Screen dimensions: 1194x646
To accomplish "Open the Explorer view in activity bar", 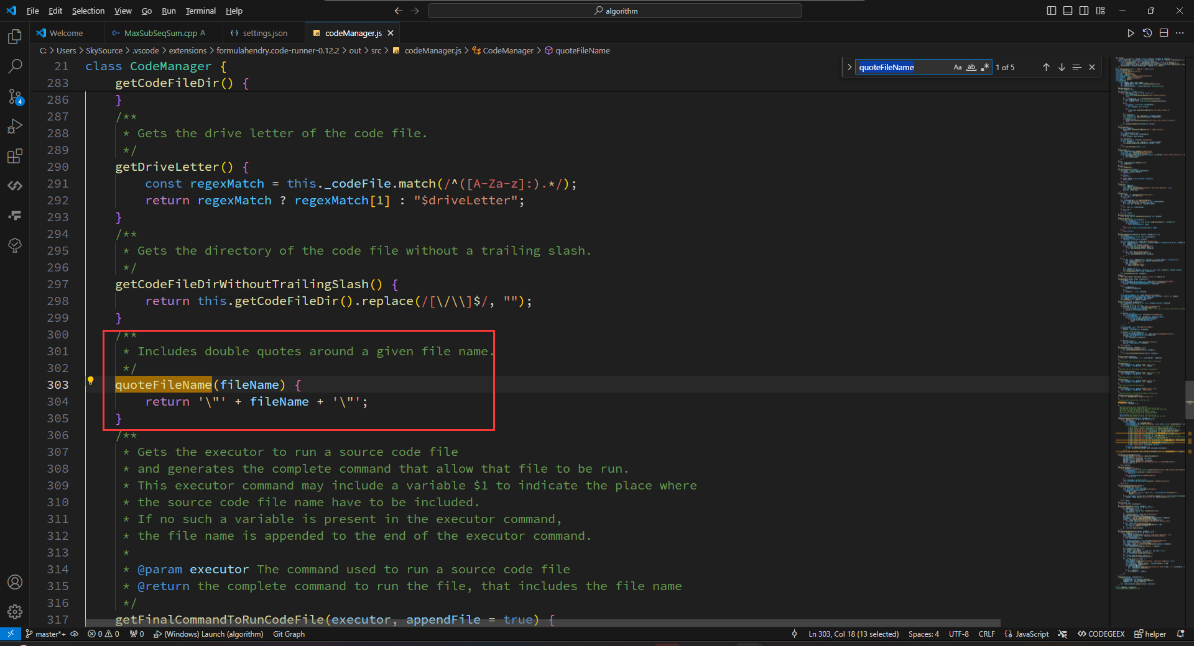I will [x=15, y=37].
